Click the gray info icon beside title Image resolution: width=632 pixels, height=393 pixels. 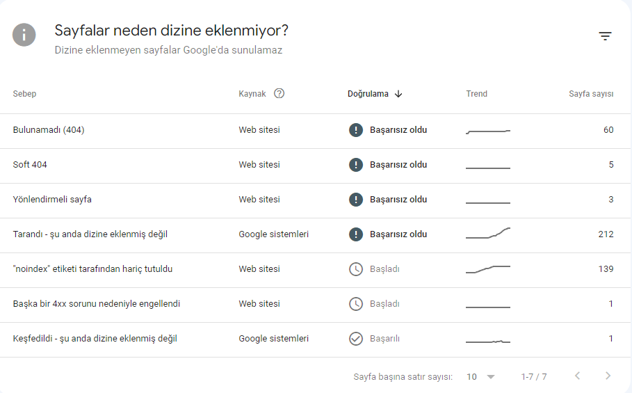[x=24, y=35]
